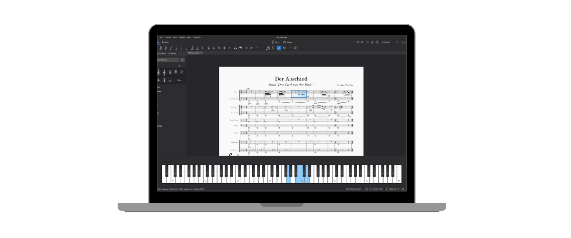
Task: Switch to the Publish tab
Action: [166, 42]
